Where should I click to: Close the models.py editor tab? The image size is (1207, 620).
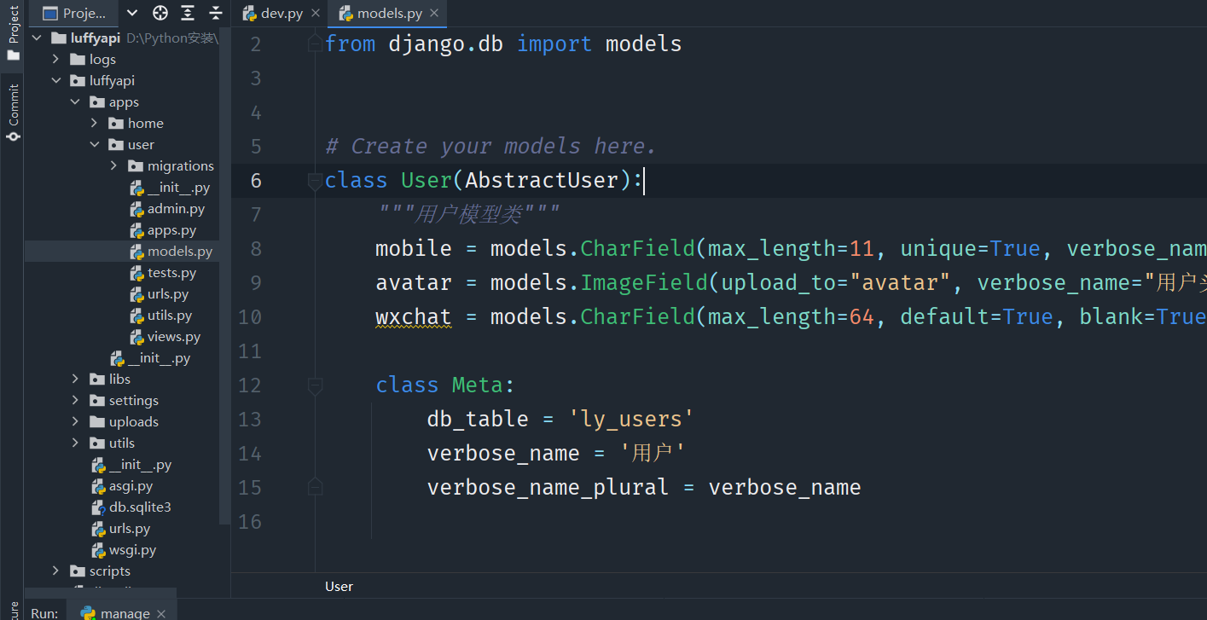(435, 14)
